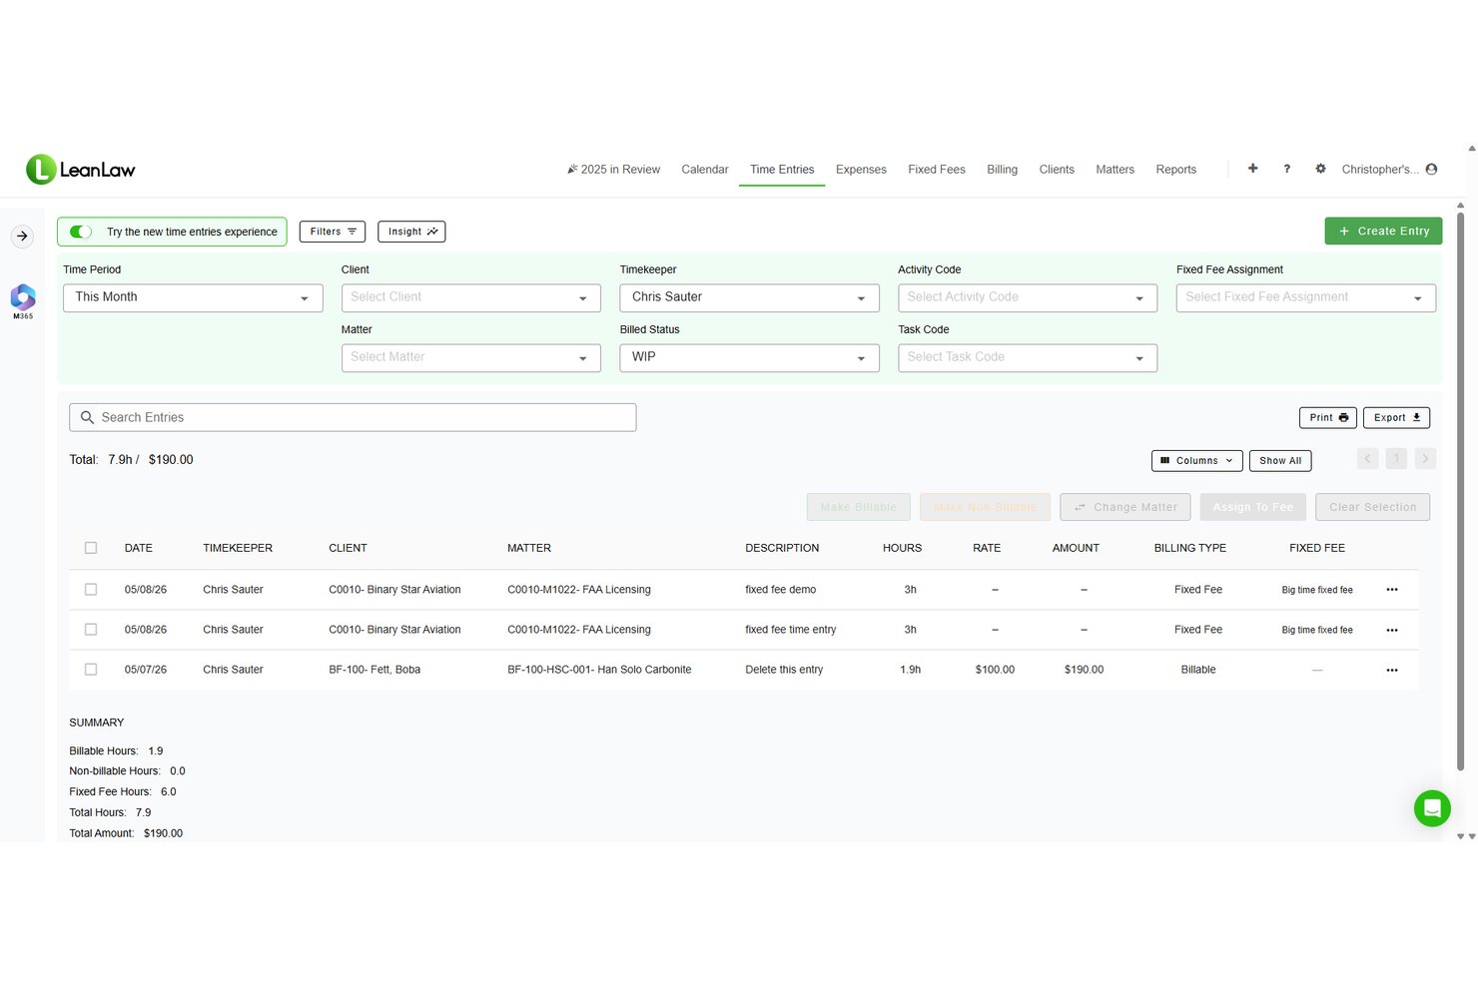Open the help question mark icon

(1286, 169)
